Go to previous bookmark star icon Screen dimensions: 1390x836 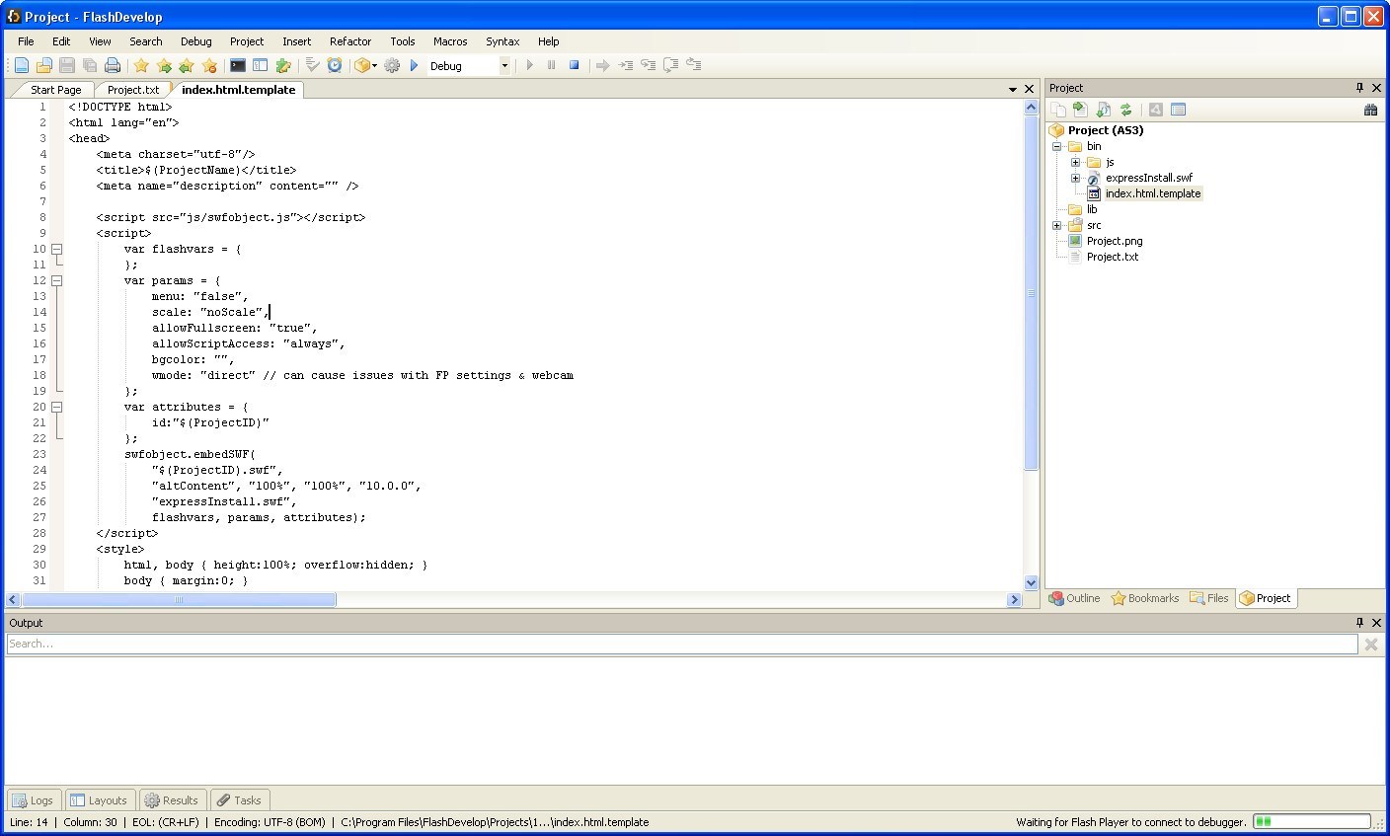(187, 65)
